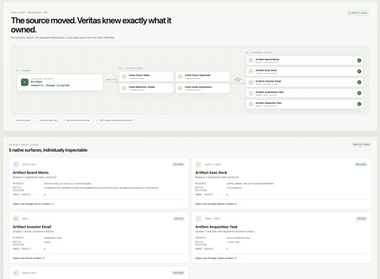Click 'Artifact Investor Email' title in the map
This screenshot has width=380, height=279.
(x=268, y=81)
